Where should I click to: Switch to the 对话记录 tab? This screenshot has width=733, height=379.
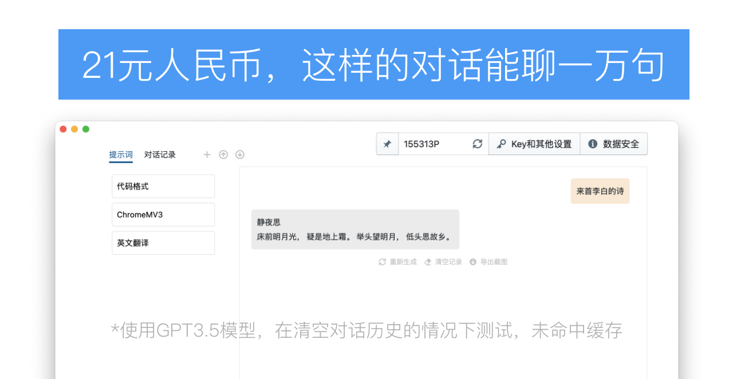160,155
